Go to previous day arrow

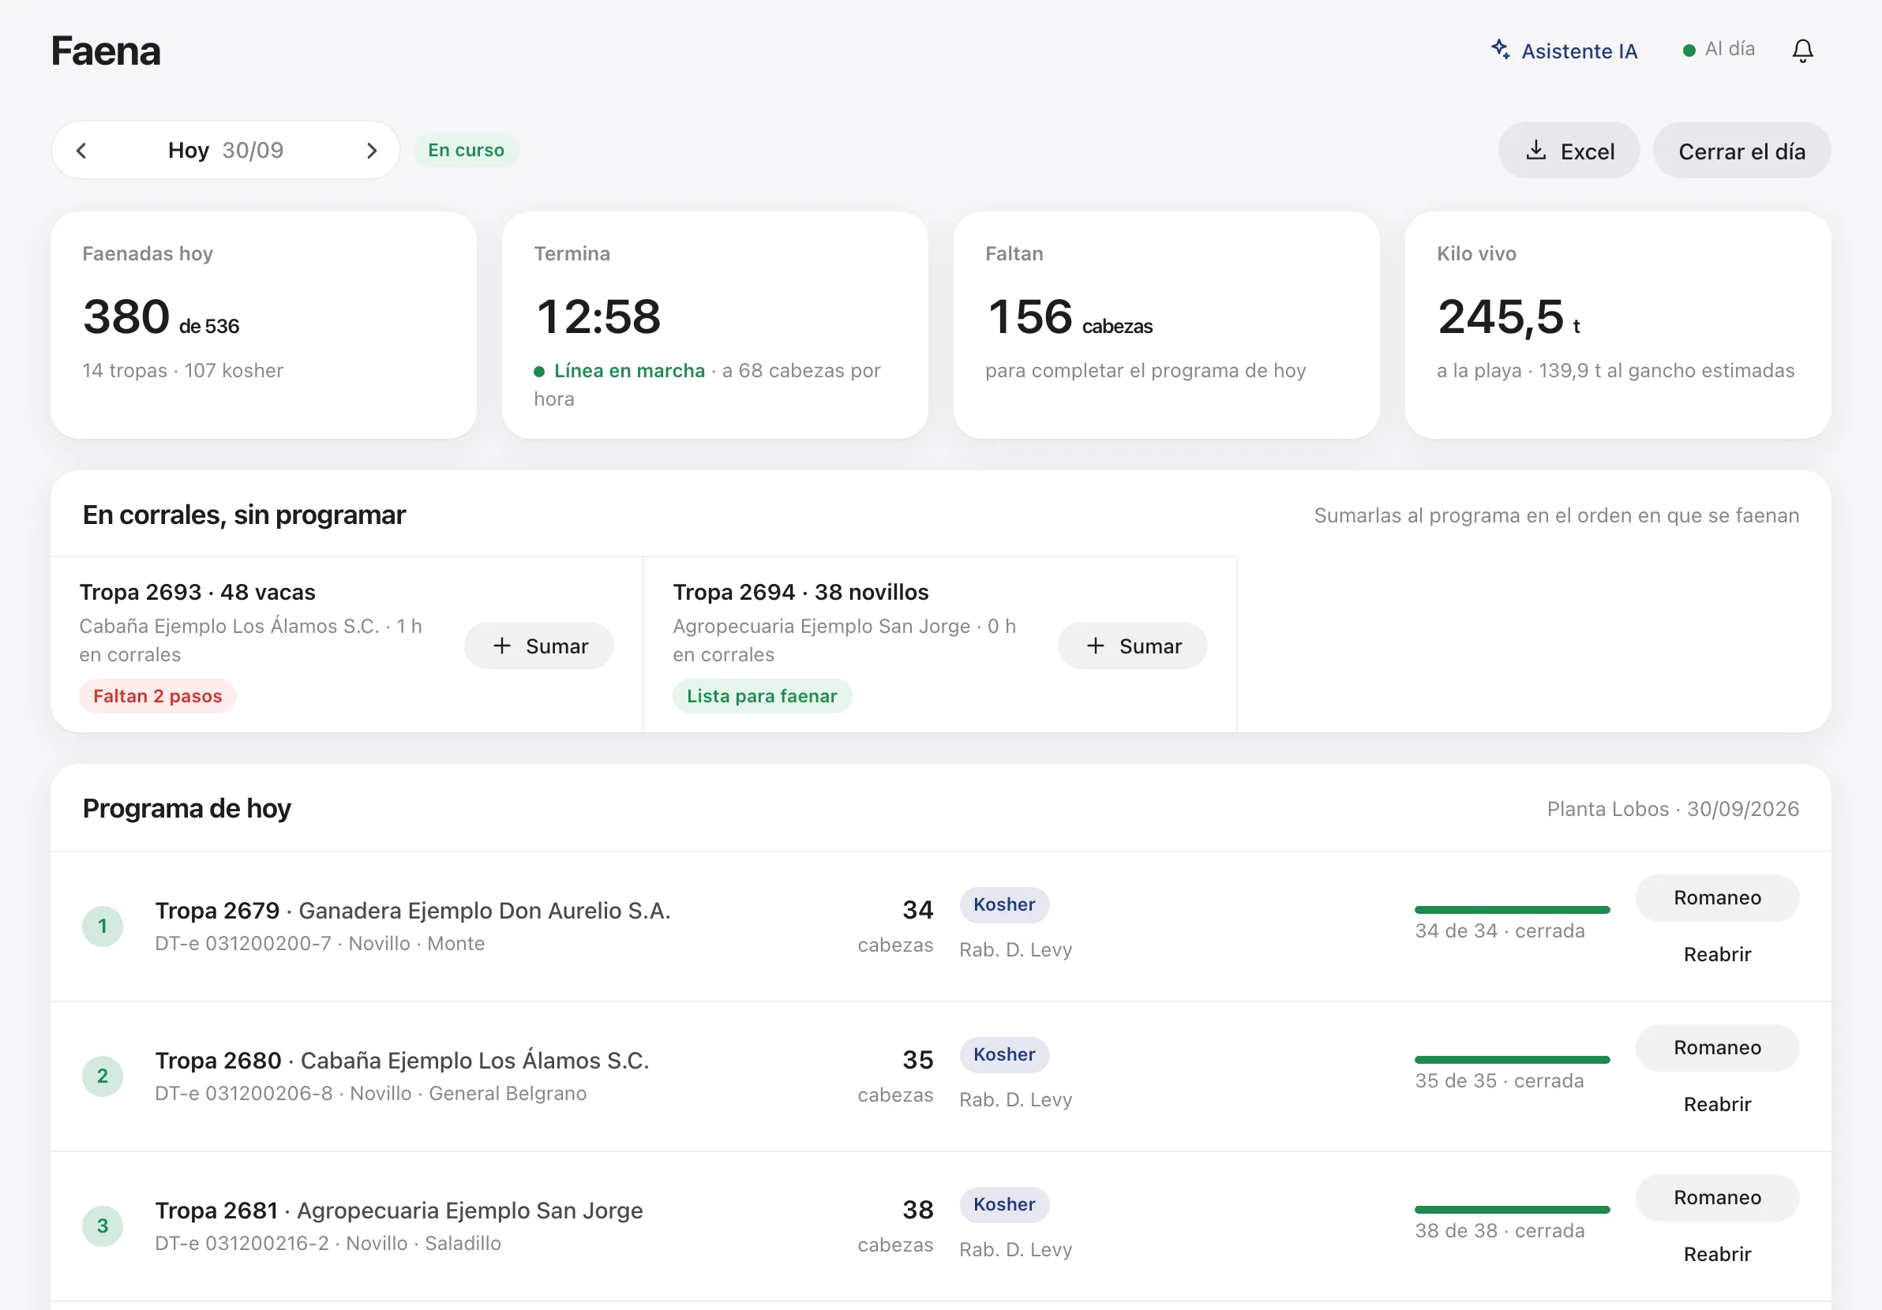click(x=81, y=151)
